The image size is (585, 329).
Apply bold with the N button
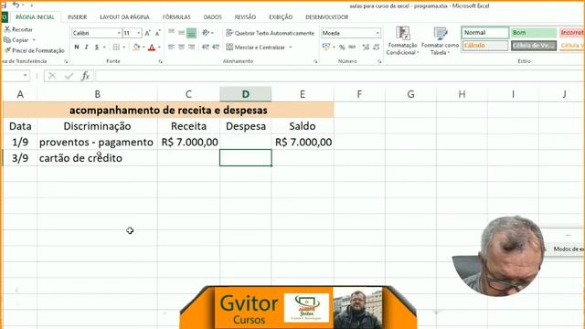(77, 47)
